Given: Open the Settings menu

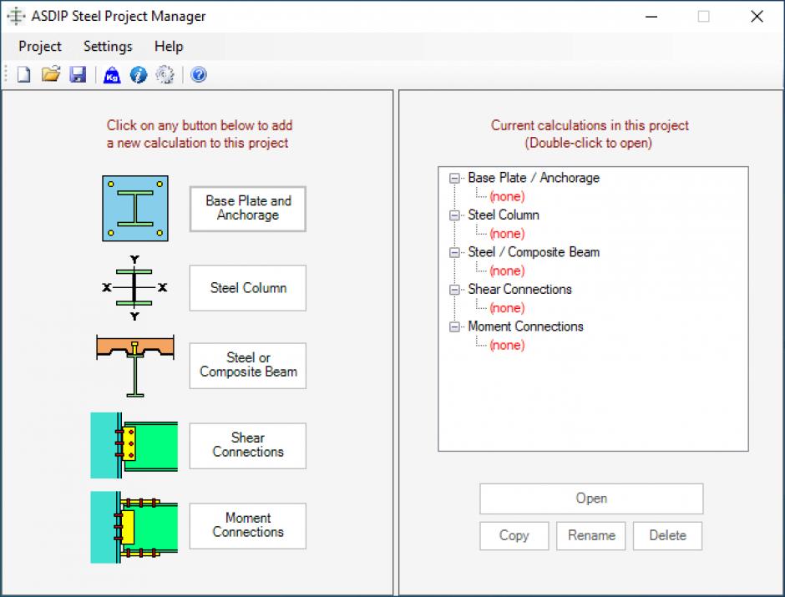Looking at the screenshot, I should (108, 47).
